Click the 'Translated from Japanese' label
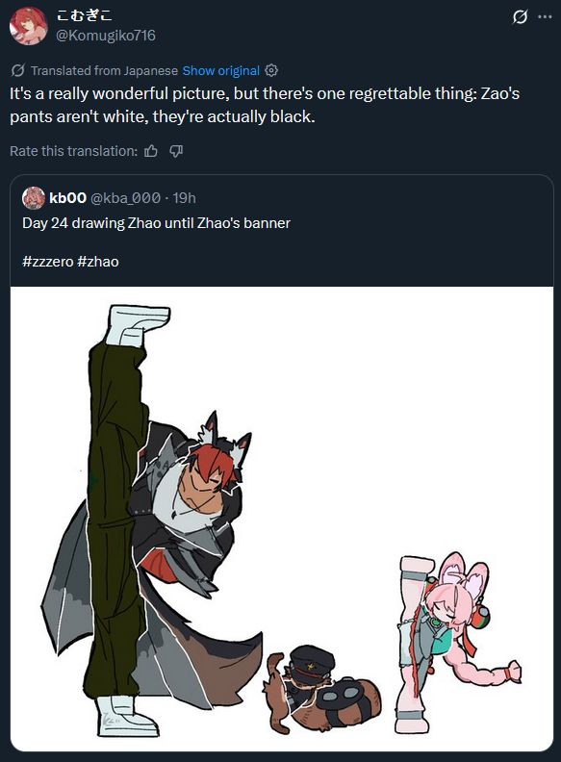The image size is (561, 762). click(105, 71)
